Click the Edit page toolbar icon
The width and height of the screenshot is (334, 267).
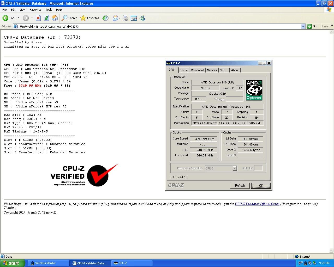pyautogui.click(x=134, y=18)
